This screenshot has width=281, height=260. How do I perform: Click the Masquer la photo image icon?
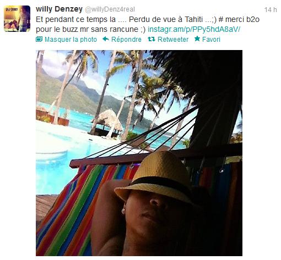pos(39,39)
